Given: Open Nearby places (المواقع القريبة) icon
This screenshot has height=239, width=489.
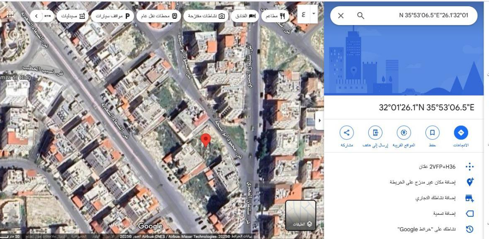Looking at the screenshot, I should (x=404, y=133).
